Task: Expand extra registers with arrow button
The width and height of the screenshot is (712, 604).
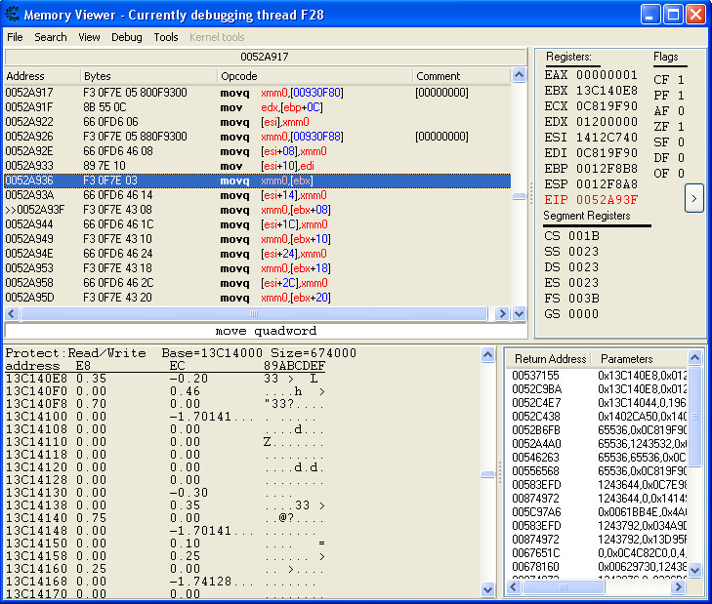Action: (693, 198)
